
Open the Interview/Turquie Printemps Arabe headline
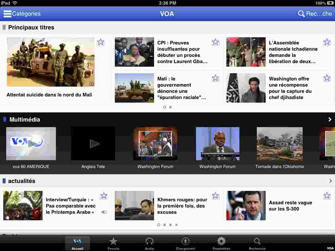pos(71,206)
